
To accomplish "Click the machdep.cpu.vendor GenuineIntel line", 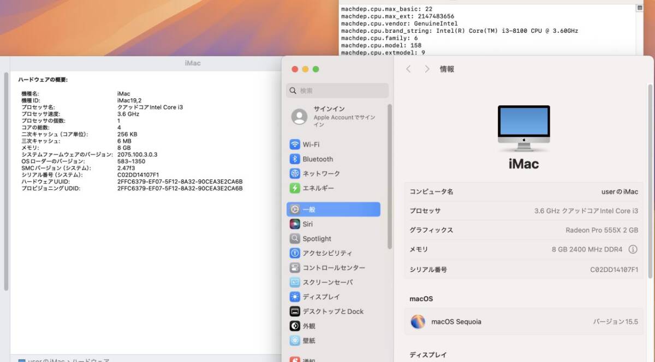I will point(400,23).
